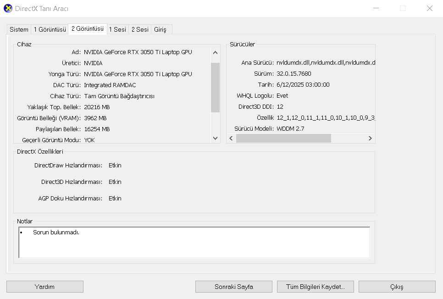Click Tüm Bilgileri Kaydet button
This screenshot has width=443, height=299.
coord(316,287)
